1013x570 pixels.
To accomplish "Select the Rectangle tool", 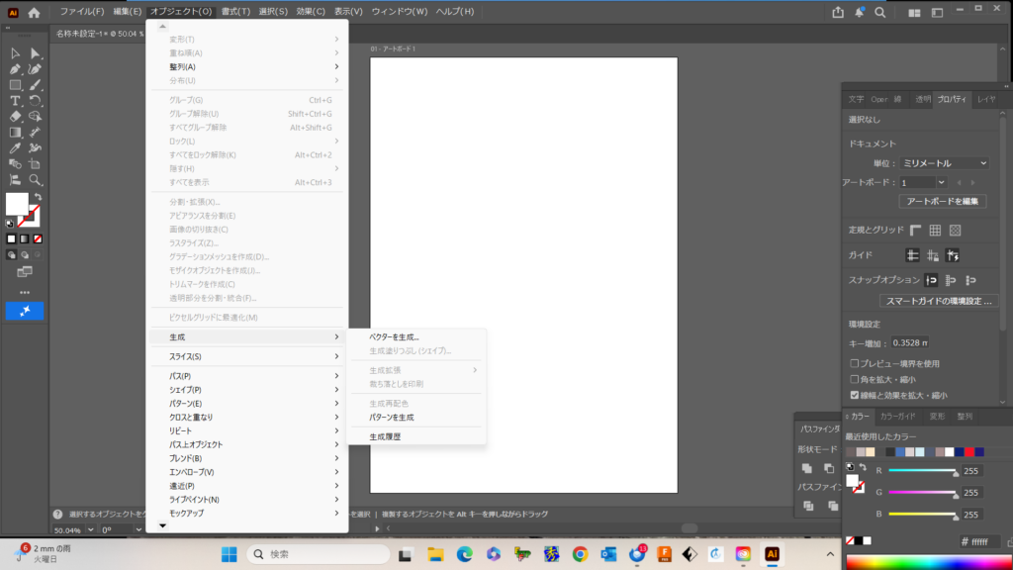I will click(x=15, y=85).
